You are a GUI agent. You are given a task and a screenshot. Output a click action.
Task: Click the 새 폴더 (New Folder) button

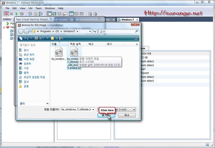point(57,38)
